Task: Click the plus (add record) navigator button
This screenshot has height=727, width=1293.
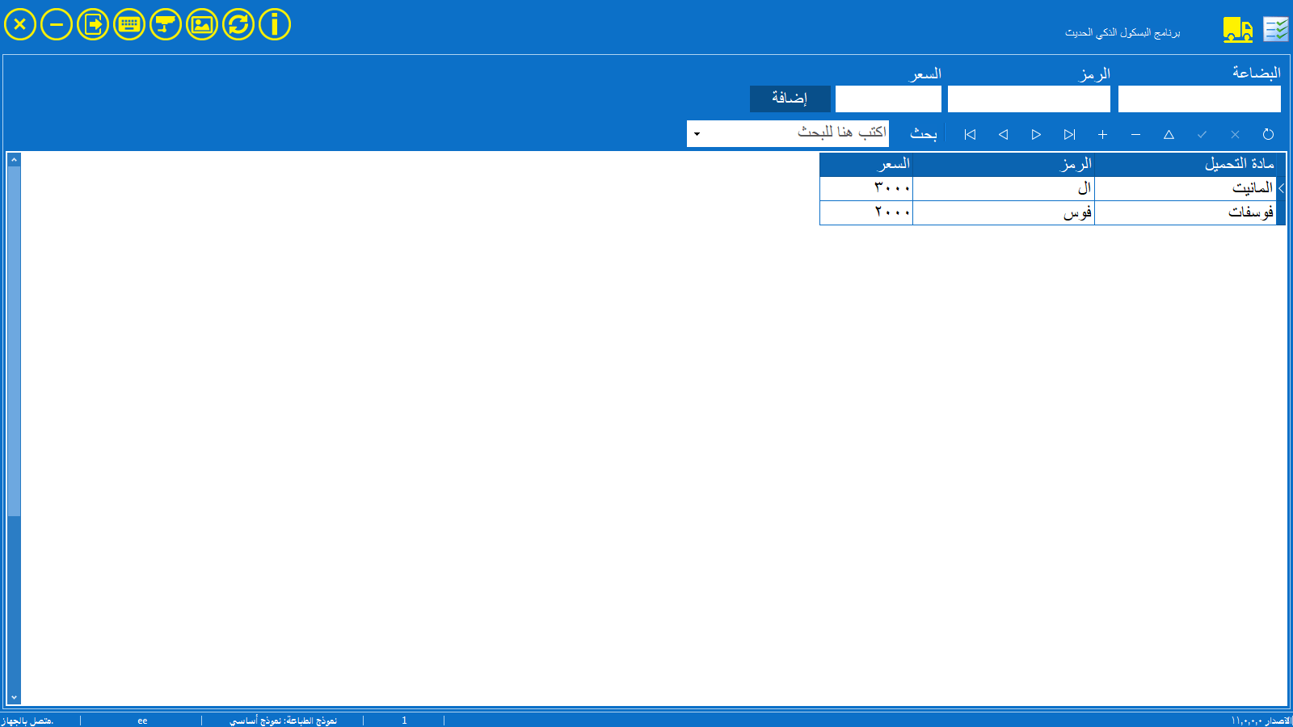Action: 1102,135
